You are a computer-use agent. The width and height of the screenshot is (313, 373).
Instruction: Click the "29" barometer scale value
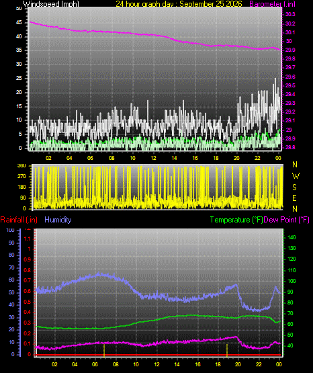tap(289, 130)
